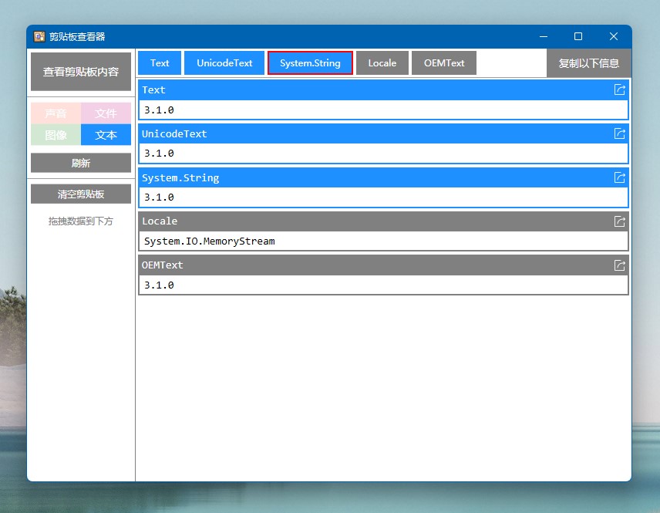Click the export icon in UnicodeText header
The height and width of the screenshot is (513, 660).
pos(619,133)
